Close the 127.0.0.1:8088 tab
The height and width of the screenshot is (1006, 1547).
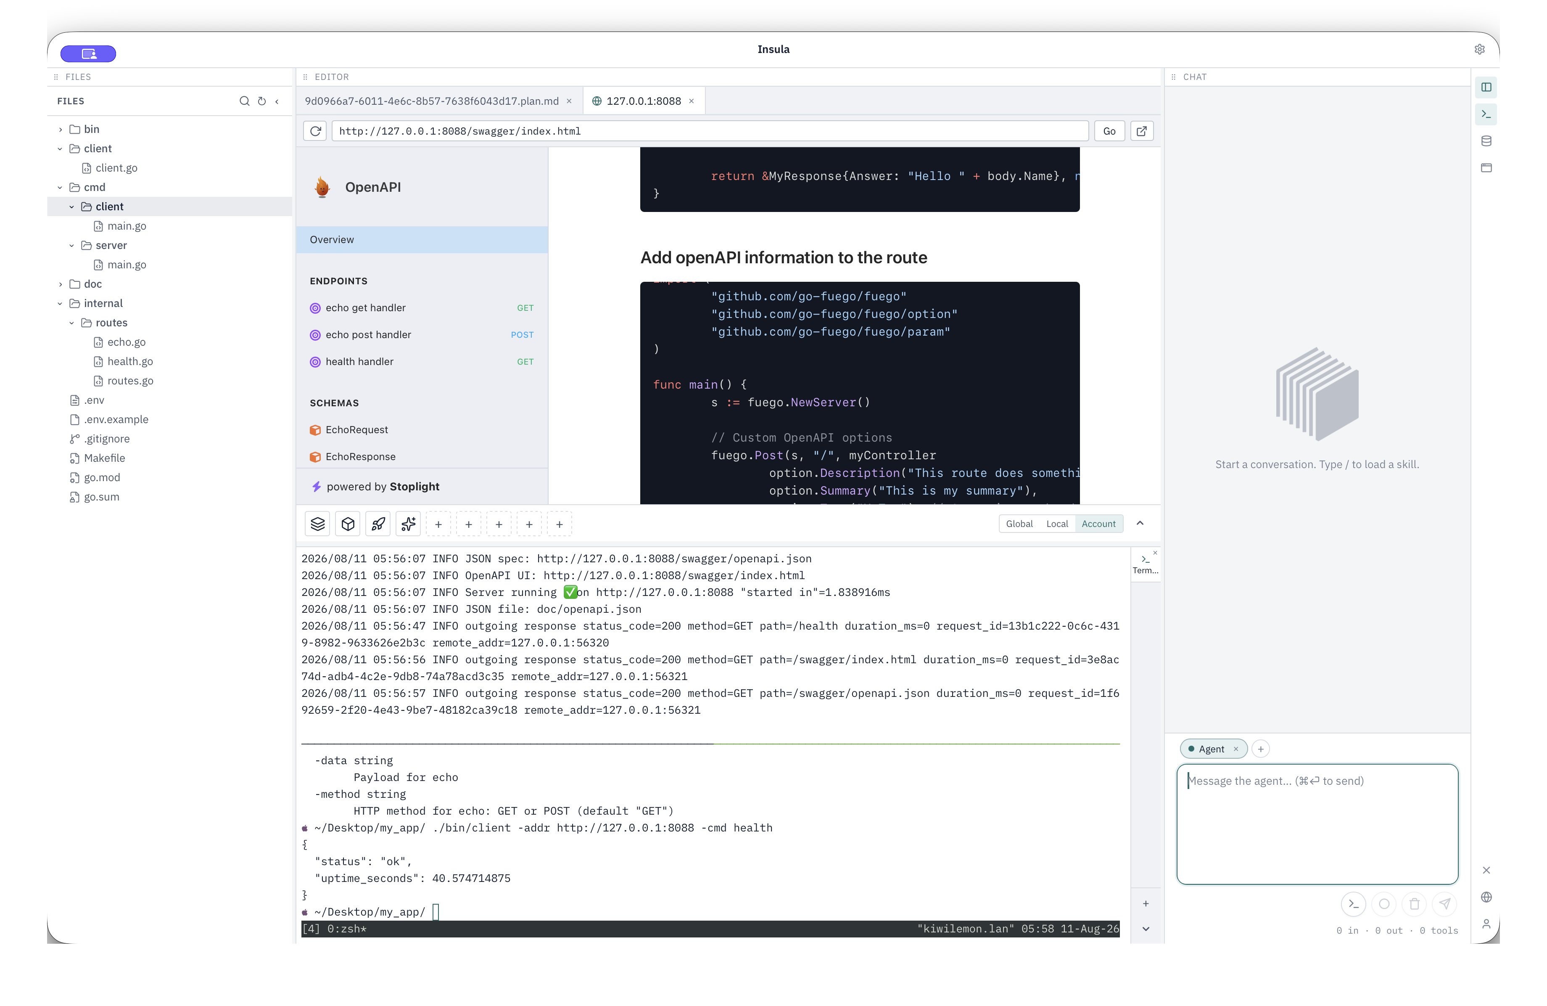(692, 101)
